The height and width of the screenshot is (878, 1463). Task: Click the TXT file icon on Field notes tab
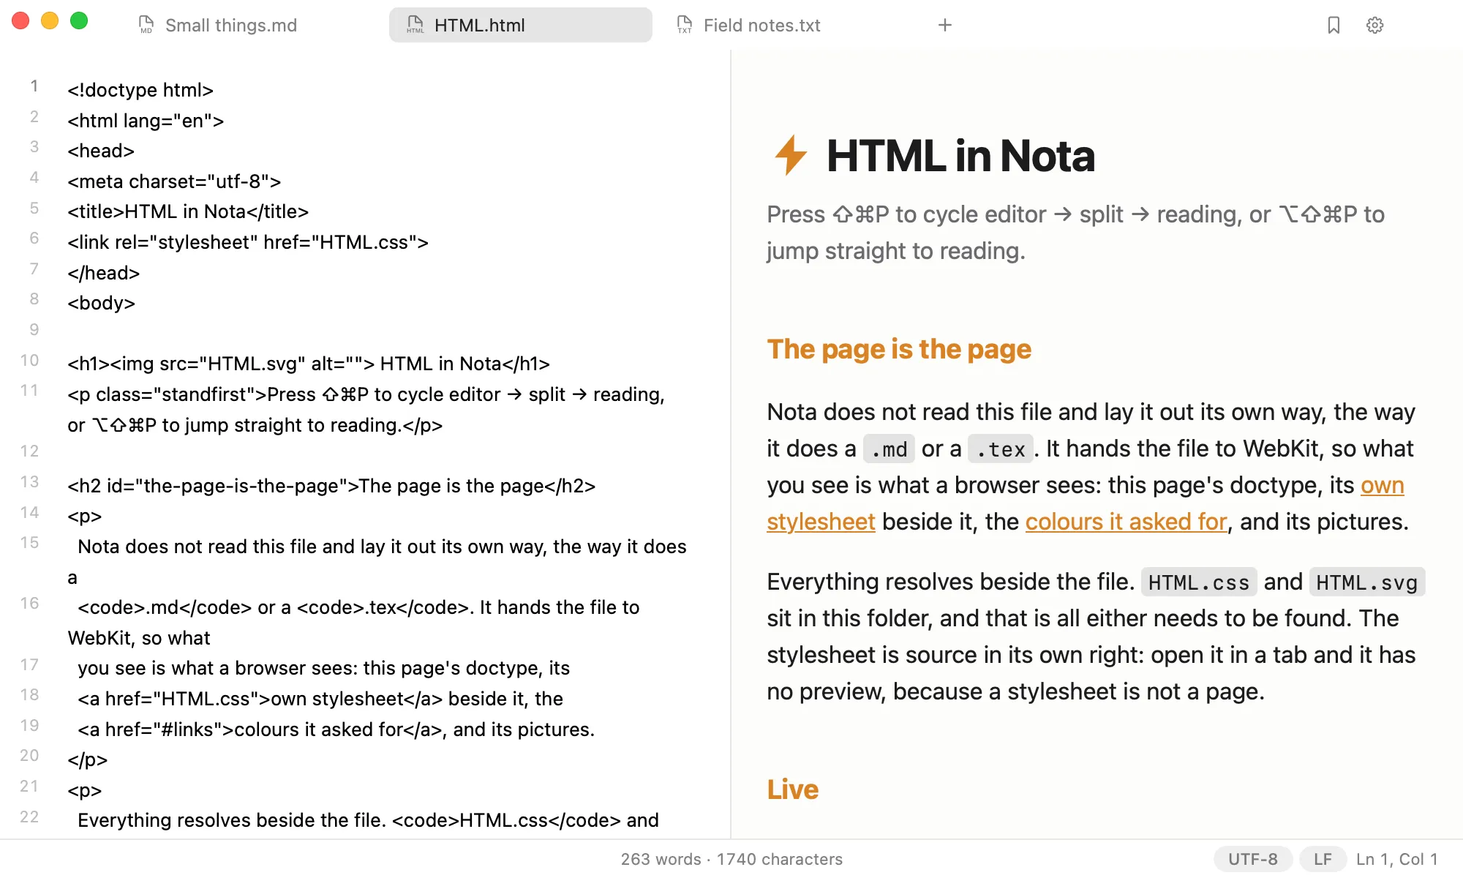tap(685, 25)
